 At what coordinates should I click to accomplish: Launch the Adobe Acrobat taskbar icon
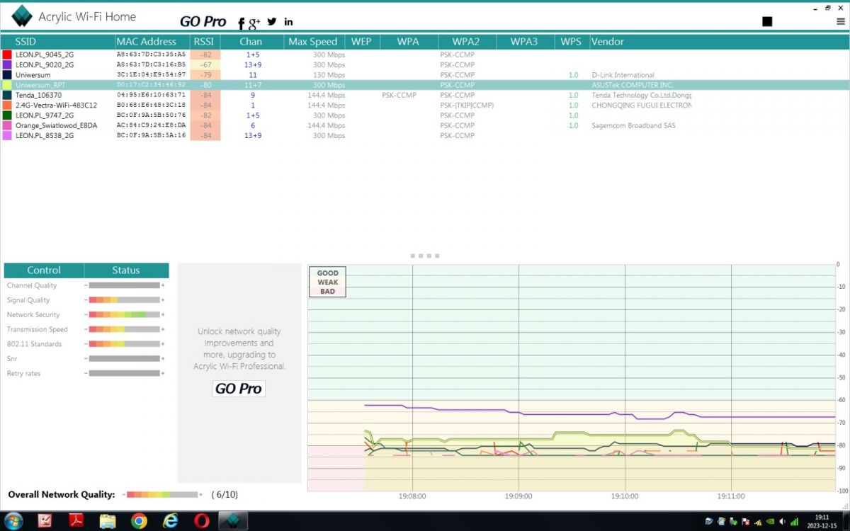click(76, 521)
